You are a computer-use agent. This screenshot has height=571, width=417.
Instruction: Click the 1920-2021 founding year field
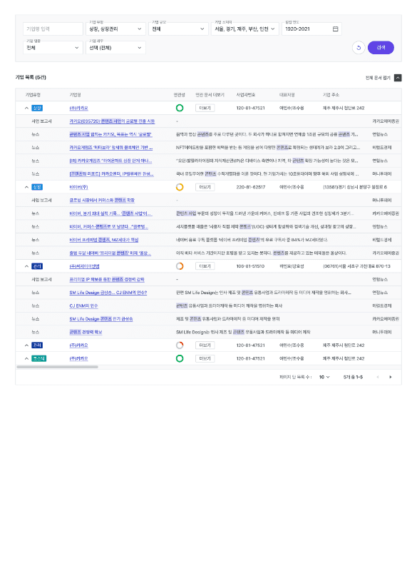[312, 29]
